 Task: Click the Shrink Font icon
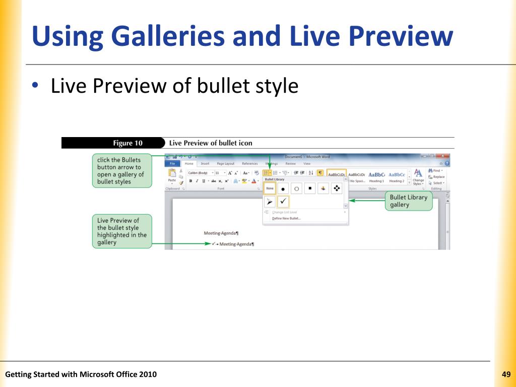(236, 173)
